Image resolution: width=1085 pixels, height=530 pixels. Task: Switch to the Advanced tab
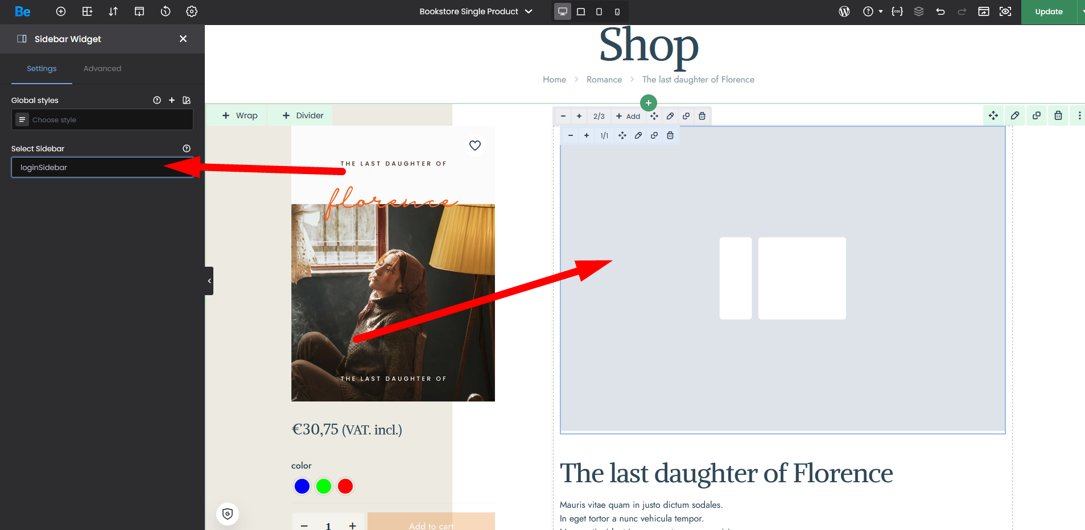(102, 68)
